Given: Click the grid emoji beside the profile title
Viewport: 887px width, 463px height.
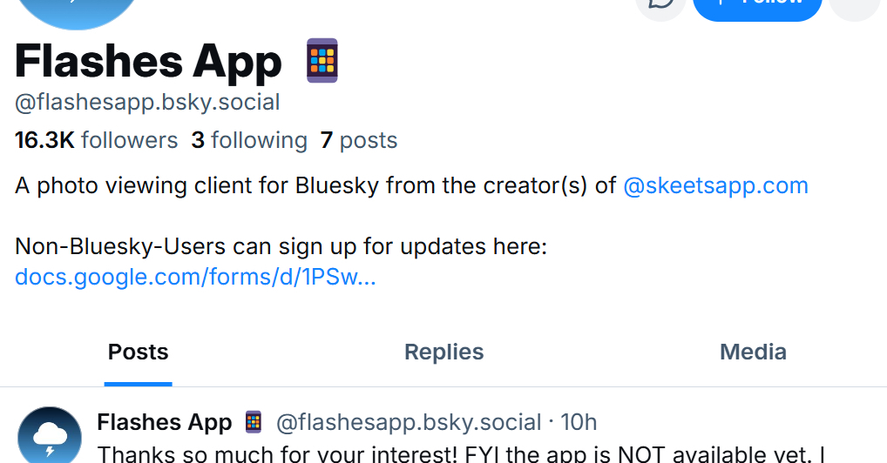Looking at the screenshot, I should tap(322, 61).
